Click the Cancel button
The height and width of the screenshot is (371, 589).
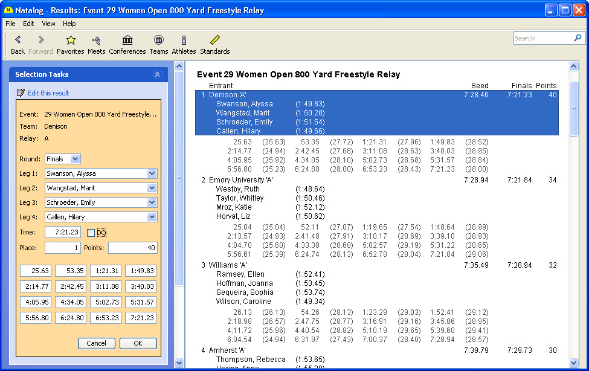click(x=96, y=343)
